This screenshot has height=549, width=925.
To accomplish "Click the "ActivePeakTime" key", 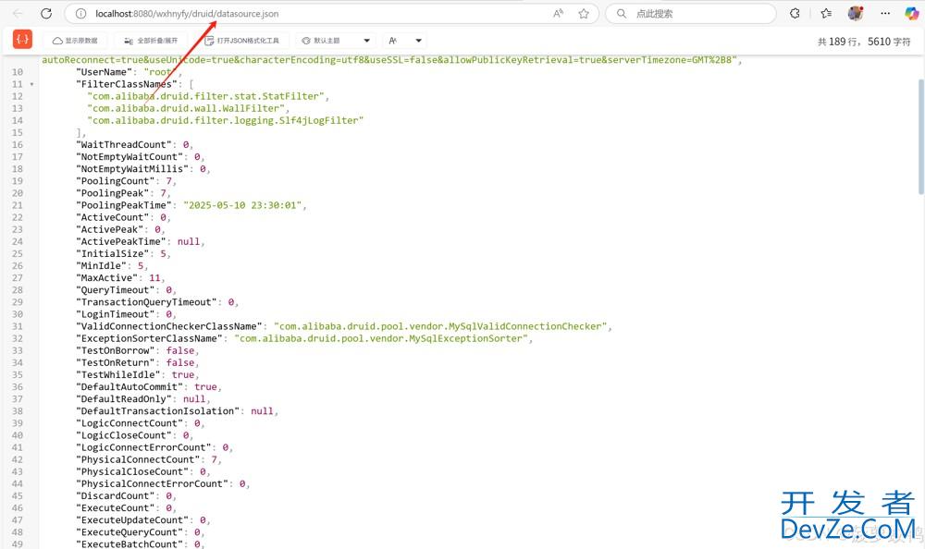I will (x=120, y=242).
